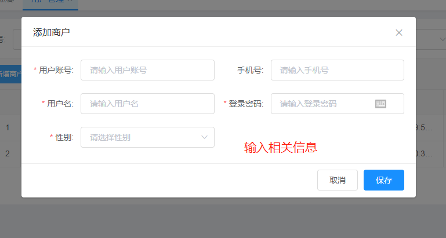Click the 取消 button
The image size is (446, 238).
(x=338, y=180)
